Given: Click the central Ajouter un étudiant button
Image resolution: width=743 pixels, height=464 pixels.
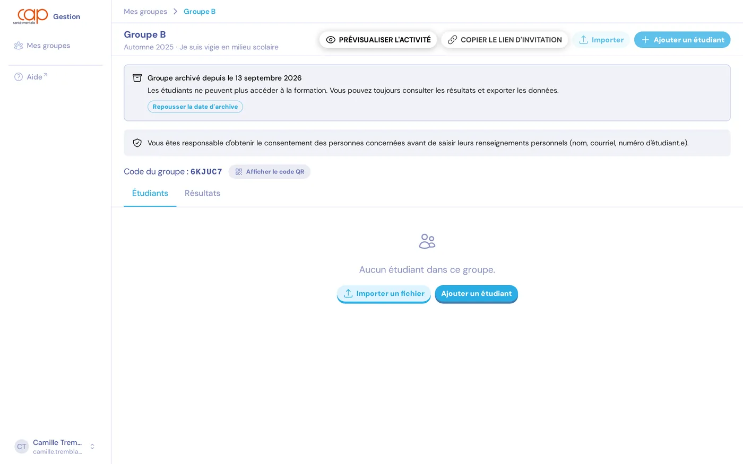Looking at the screenshot, I should (x=477, y=294).
